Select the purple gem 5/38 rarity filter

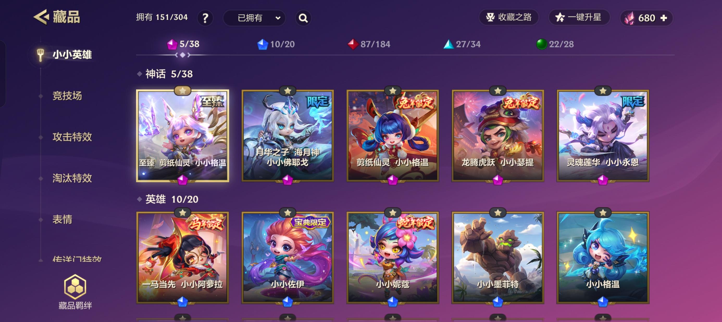183,44
